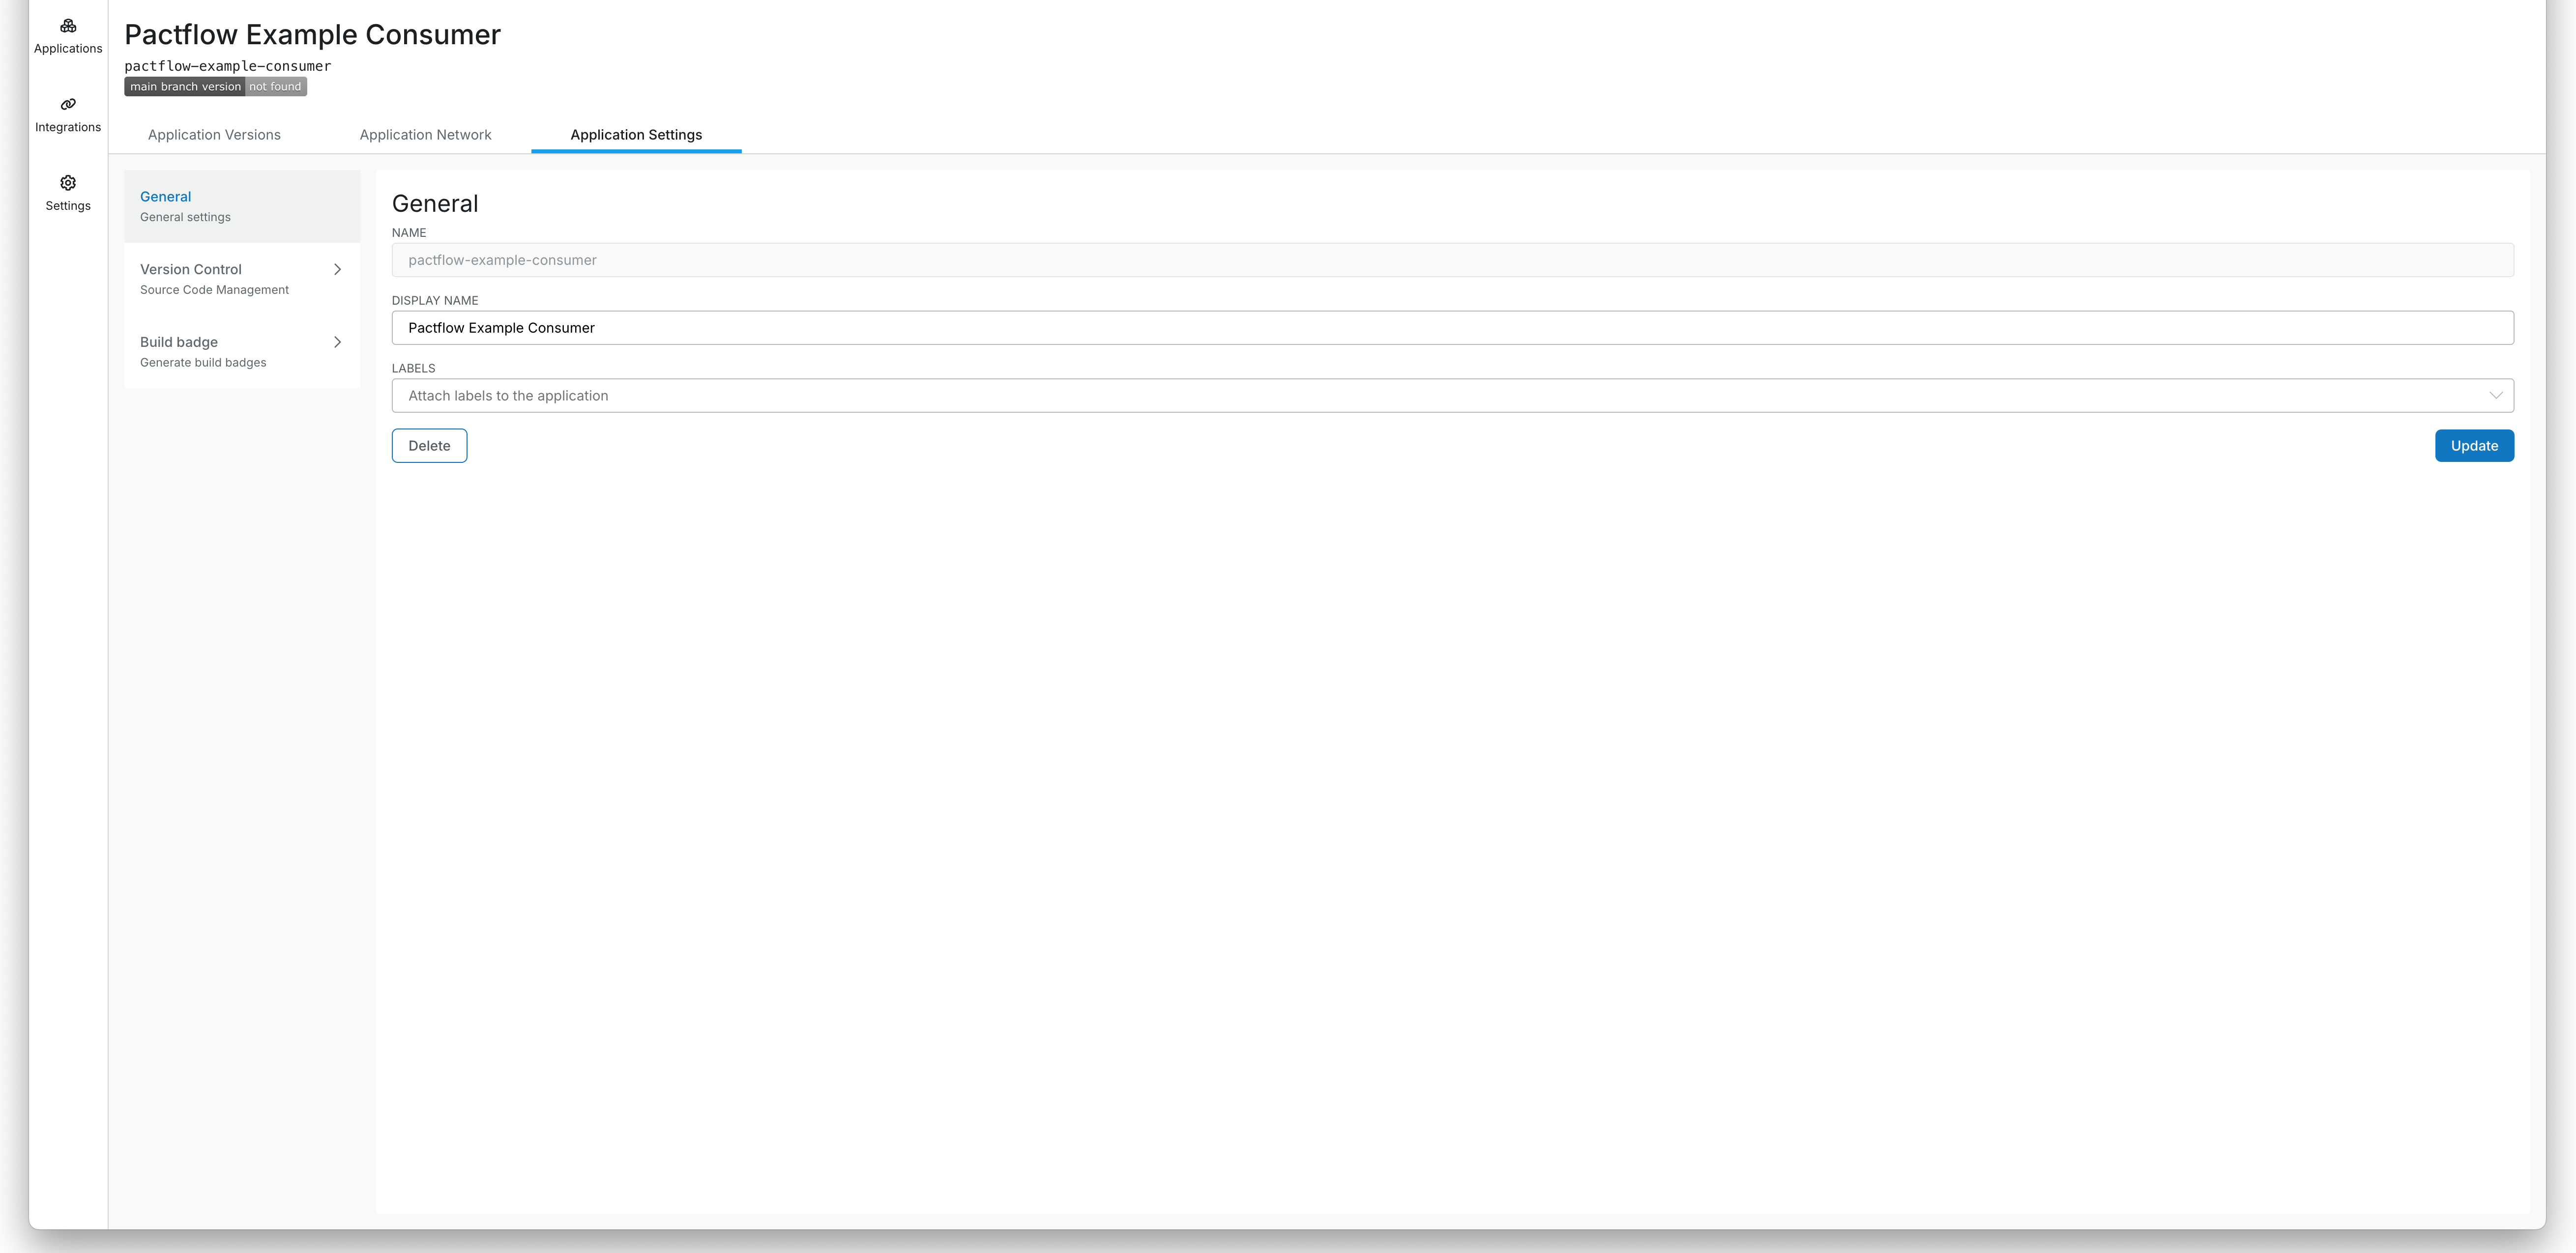Expand the Build badge chevron
Screen dimensions: 2576x1253
(338, 342)
